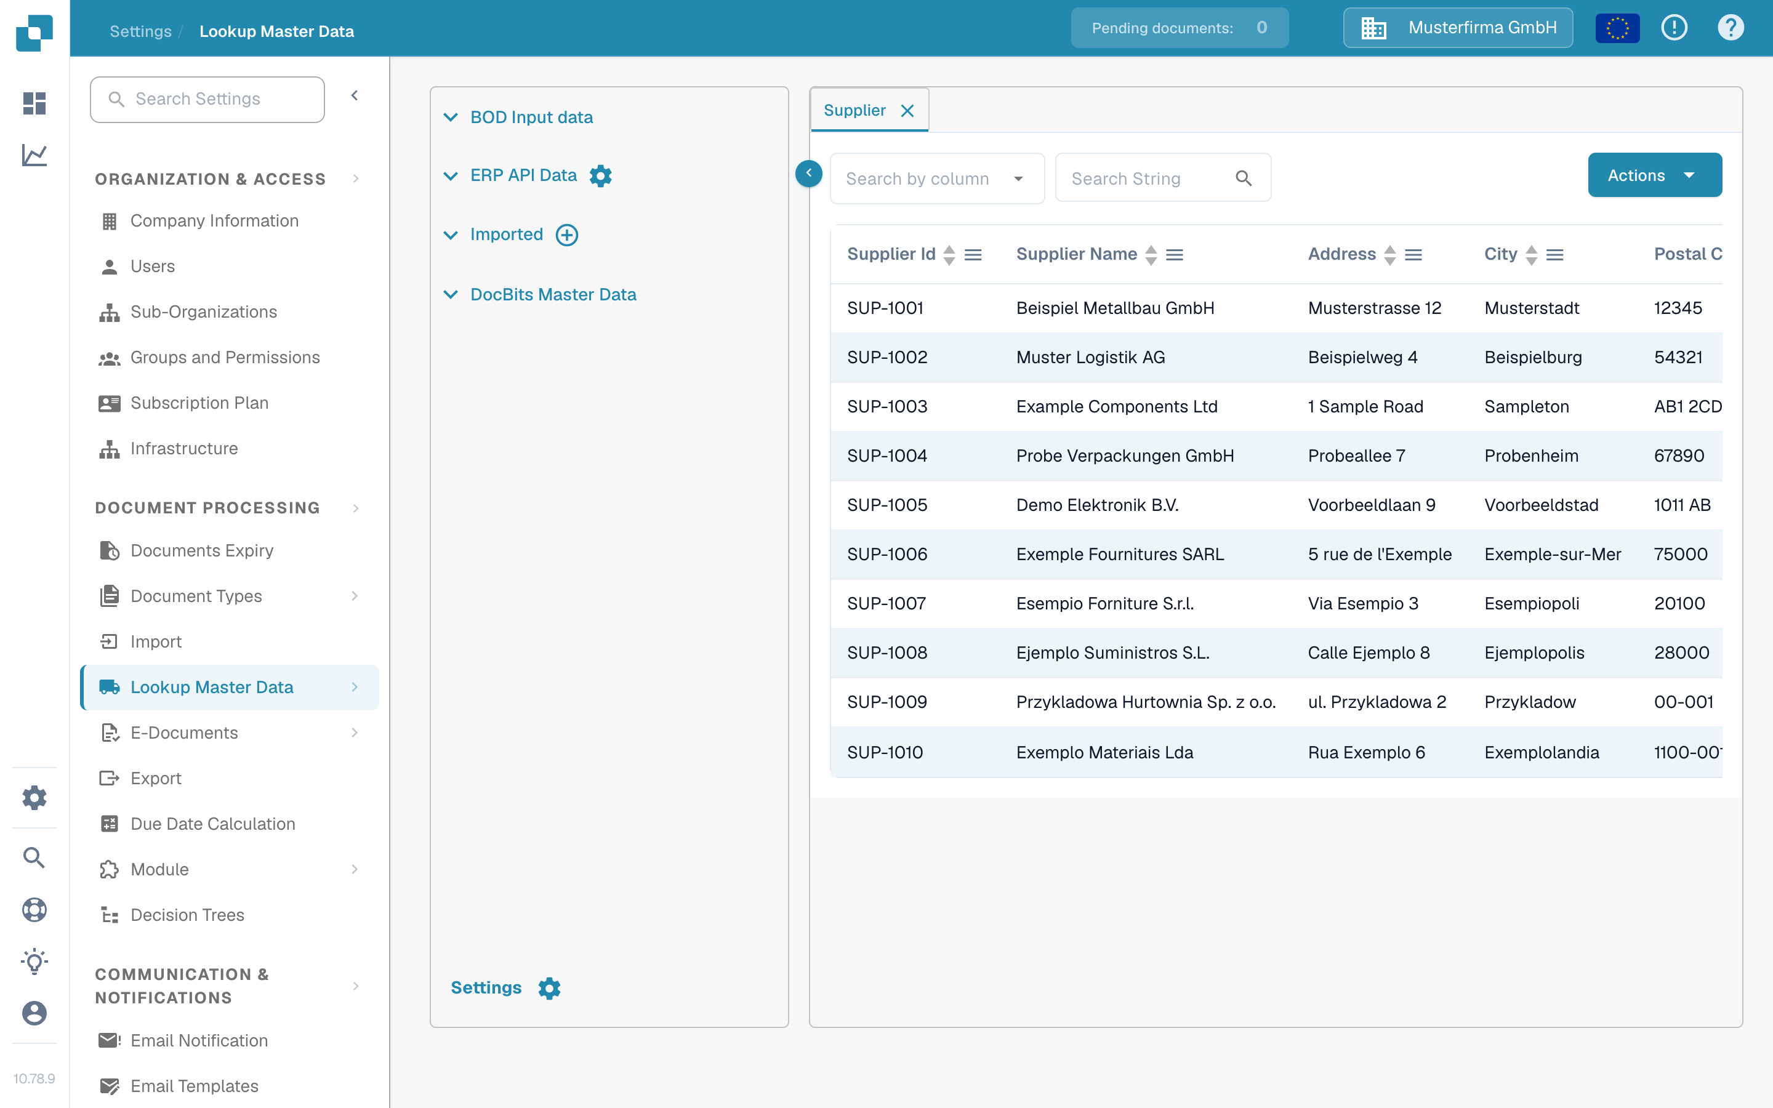1773x1108 pixels.
Task: Open the dashboard icon in left rail
Action: 34,103
